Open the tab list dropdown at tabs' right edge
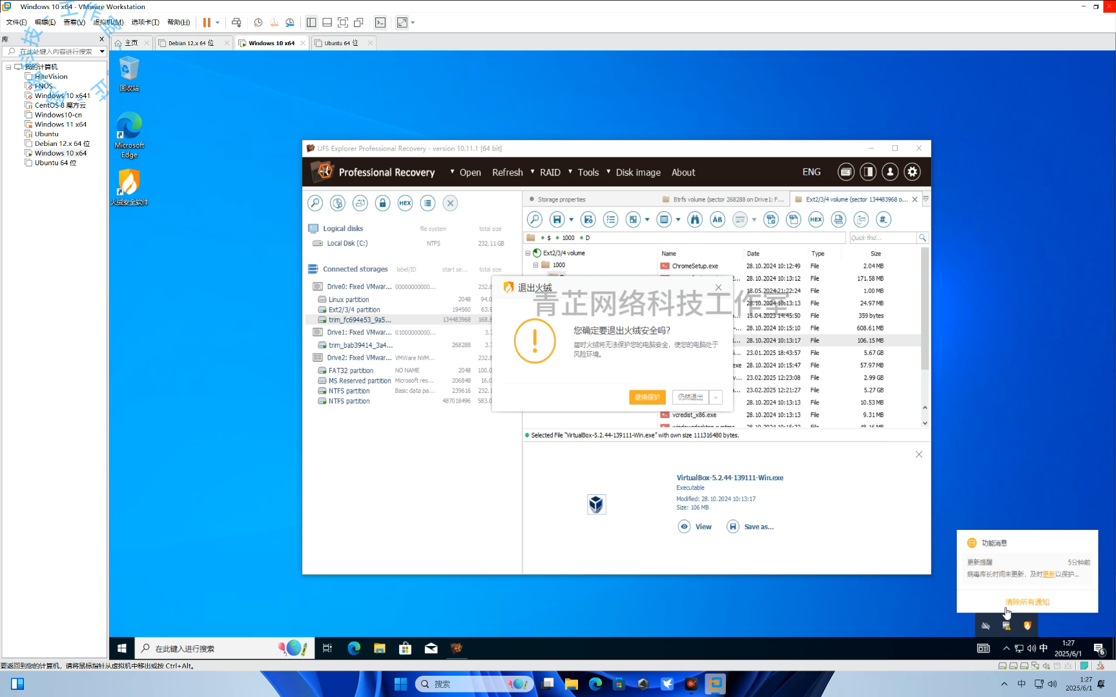 (x=925, y=199)
